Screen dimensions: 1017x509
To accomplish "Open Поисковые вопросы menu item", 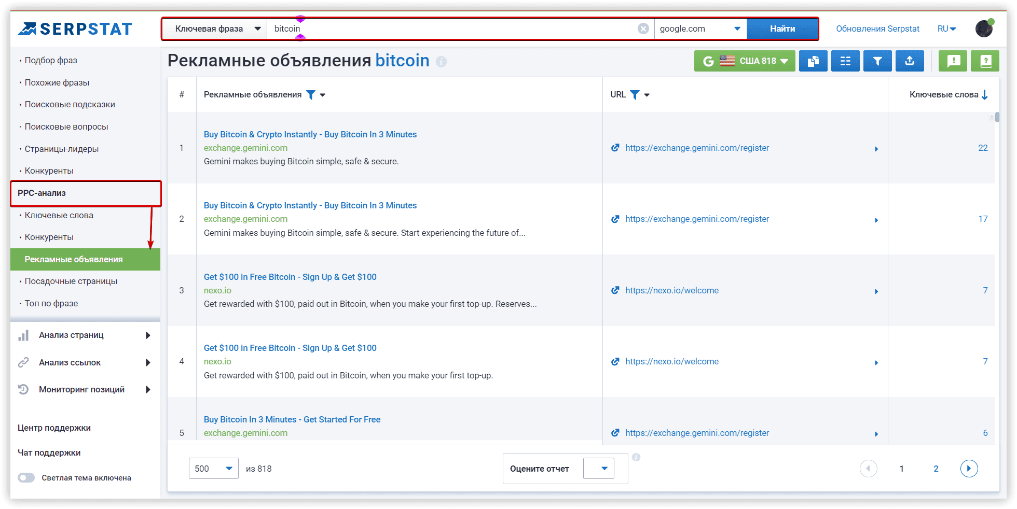I will tap(66, 126).
